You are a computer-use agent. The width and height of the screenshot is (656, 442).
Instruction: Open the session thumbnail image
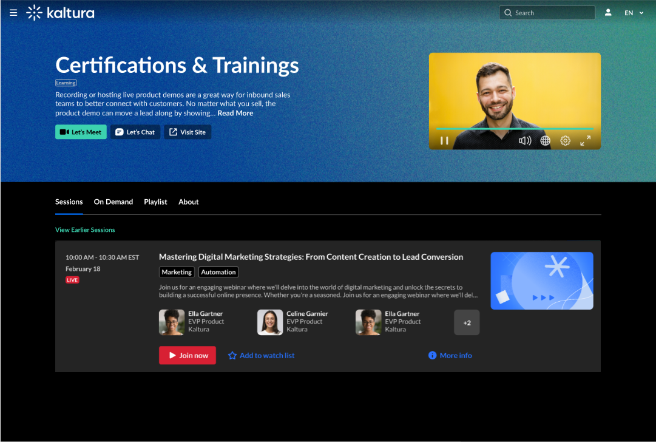[542, 281]
